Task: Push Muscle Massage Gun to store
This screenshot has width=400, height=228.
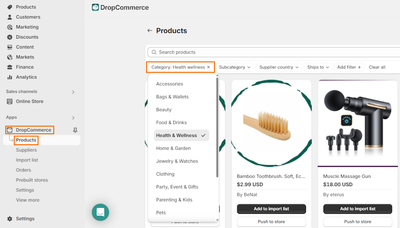Action: pyautogui.click(x=357, y=222)
